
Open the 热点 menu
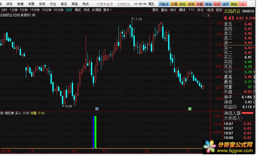click(85, 4)
